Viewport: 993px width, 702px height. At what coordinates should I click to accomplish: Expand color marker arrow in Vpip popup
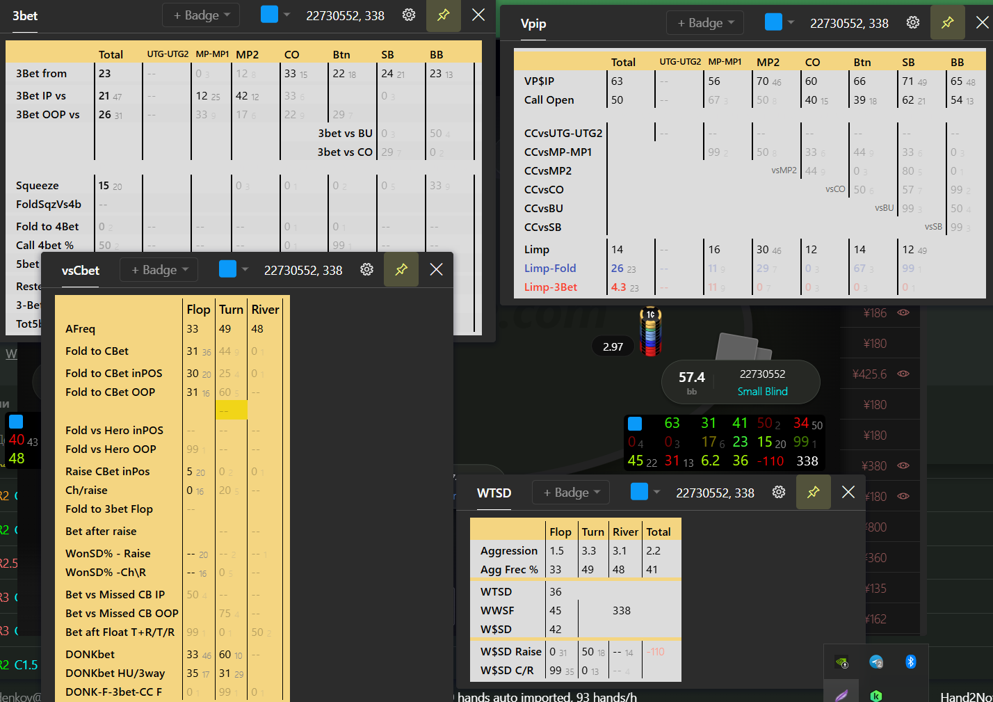pos(791,23)
